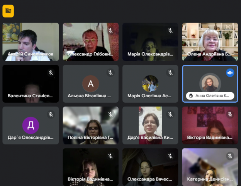
Task: Click the purple 'Д' avatar of Дар'я Олександрівна
Action: pos(31,125)
